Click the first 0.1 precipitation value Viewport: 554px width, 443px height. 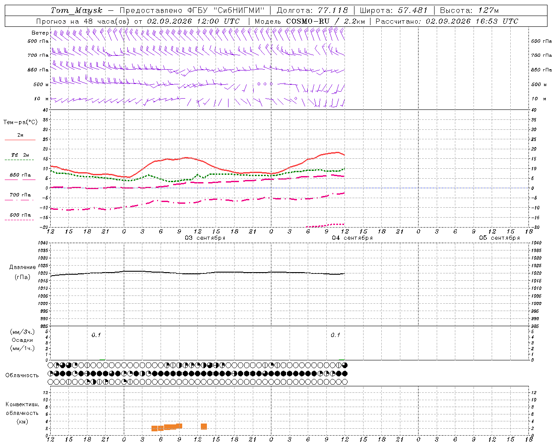pos(96,335)
